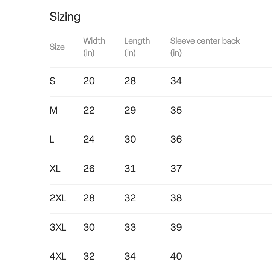Click the width value for size XL

click(89, 169)
